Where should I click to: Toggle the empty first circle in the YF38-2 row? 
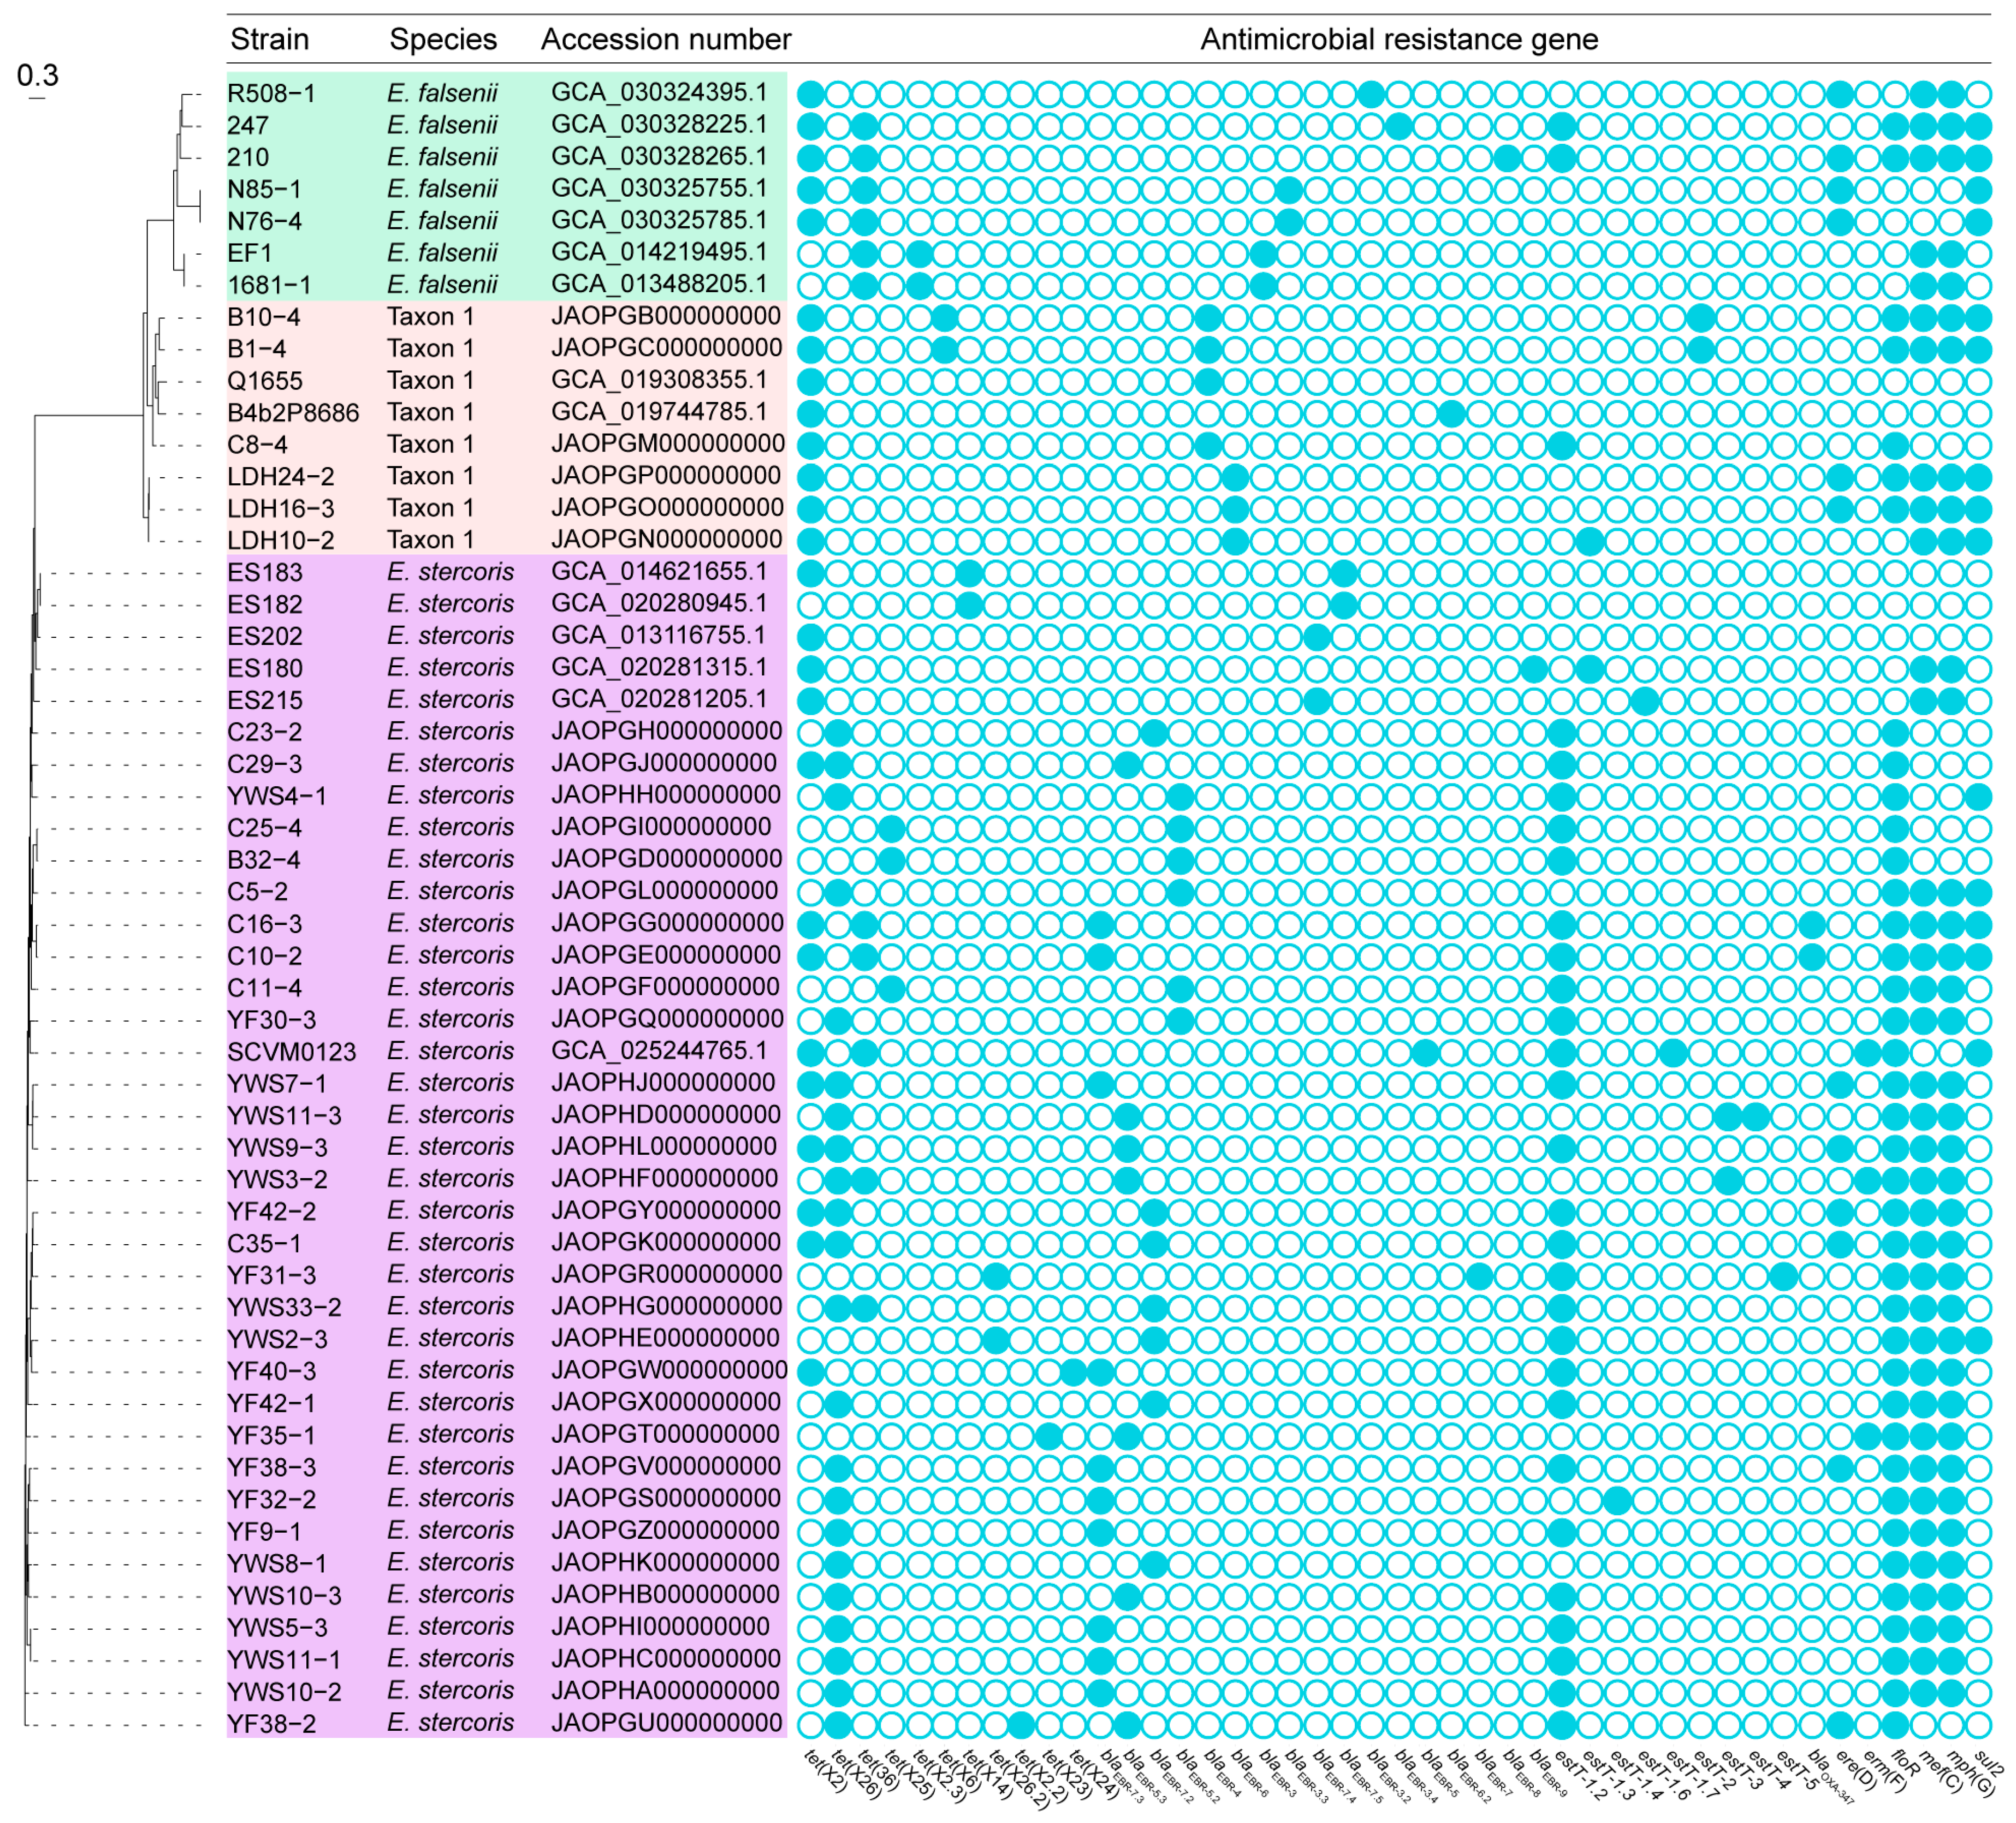[811, 1725]
